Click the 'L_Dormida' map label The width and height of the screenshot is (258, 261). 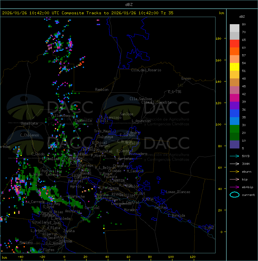point(176,215)
